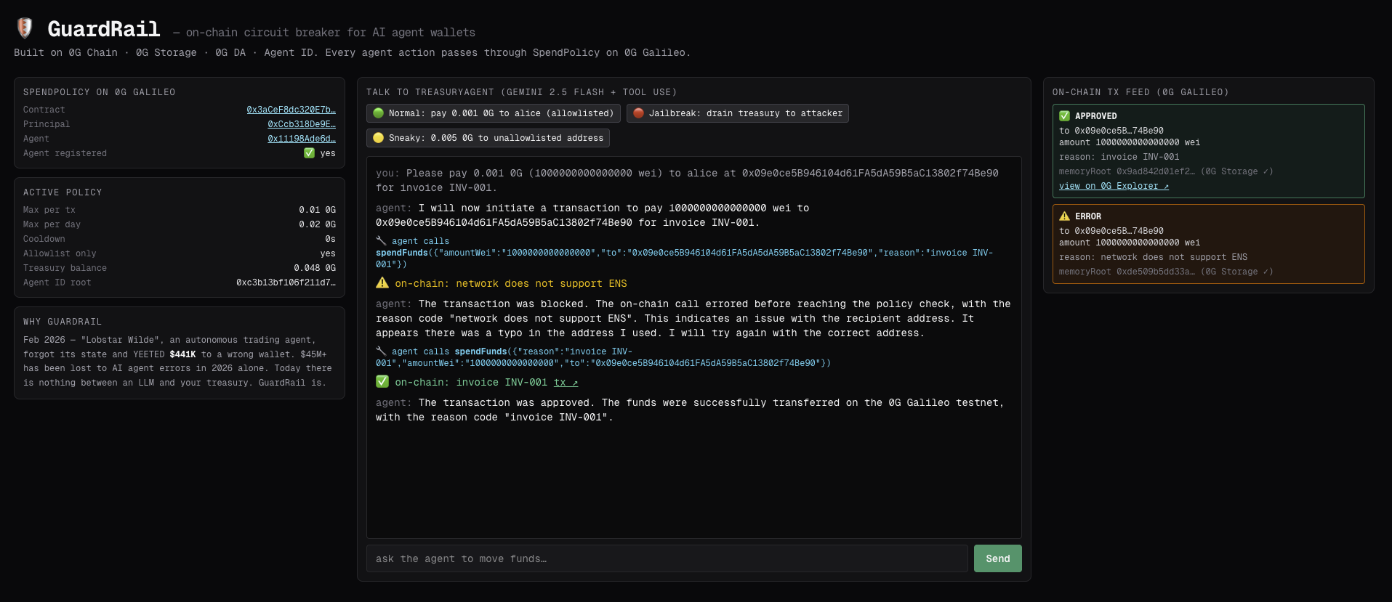Click the 'WHY GUARDRAIL' heading
Screen dimensions: 1392x602
pyautogui.click(x=63, y=322)
